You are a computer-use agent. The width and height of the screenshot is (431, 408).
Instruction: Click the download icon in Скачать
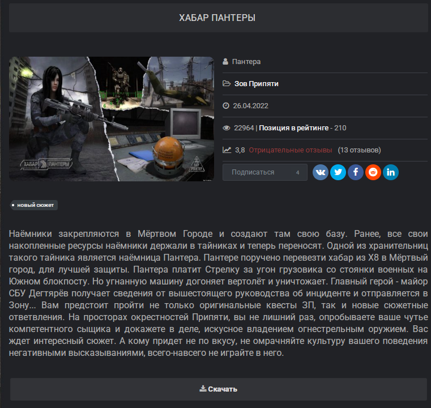(x=203, y=389)
